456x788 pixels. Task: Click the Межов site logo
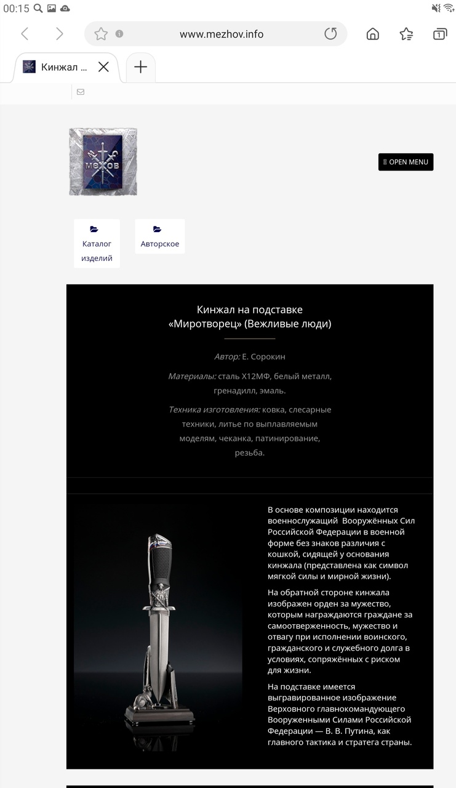[x=103, y=161]
